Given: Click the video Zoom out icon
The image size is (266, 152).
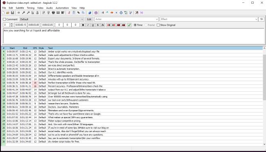Looking at the screenshot, I should 28,13.
